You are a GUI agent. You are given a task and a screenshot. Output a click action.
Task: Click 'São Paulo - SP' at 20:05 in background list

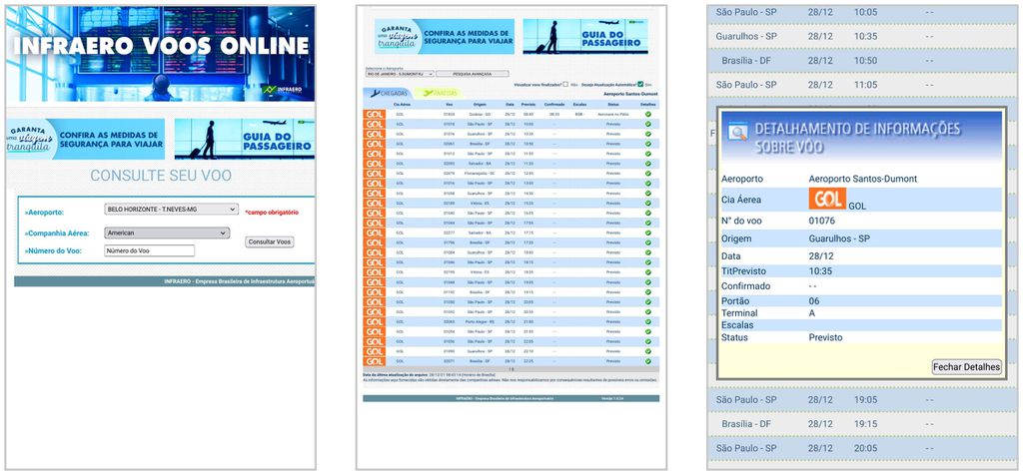[746, 448]
